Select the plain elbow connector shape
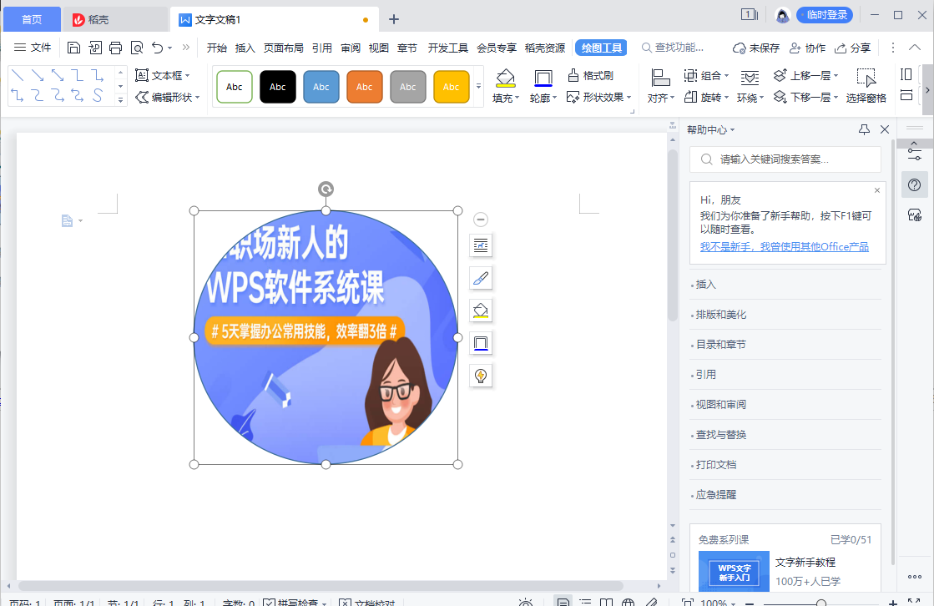934x606 pixels. pos(77,75)
